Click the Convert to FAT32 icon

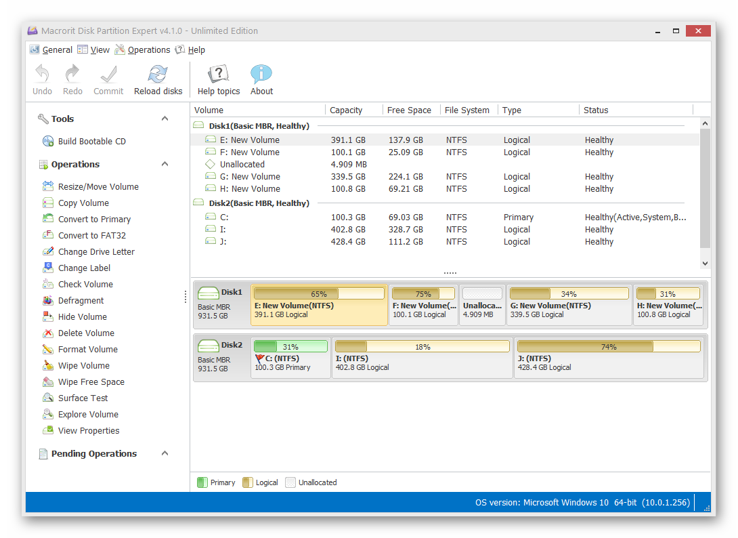[x=48, y=236]
